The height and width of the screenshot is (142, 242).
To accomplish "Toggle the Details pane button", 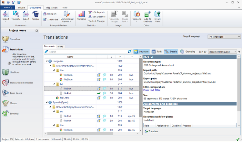I will (171, 52).
